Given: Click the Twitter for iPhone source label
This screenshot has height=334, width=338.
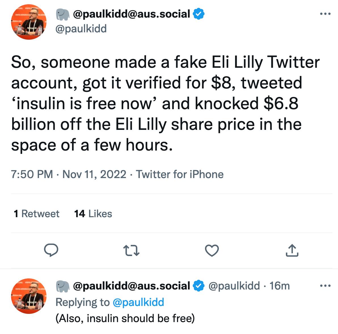Looking at the screenshot, I should (180, 174).
